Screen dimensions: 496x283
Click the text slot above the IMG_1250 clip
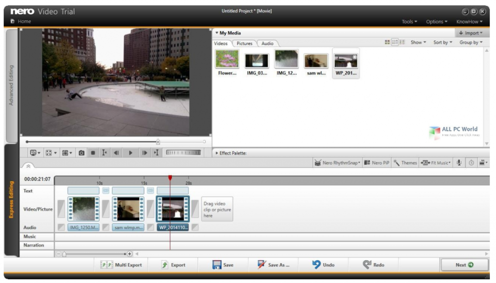[83, 190]
